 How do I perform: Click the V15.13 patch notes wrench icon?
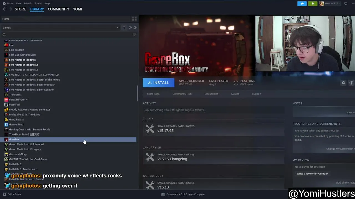[x=150, y=185]
